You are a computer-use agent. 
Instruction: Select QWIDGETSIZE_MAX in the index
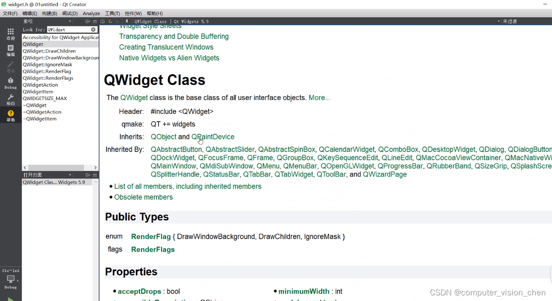point(61,98)
